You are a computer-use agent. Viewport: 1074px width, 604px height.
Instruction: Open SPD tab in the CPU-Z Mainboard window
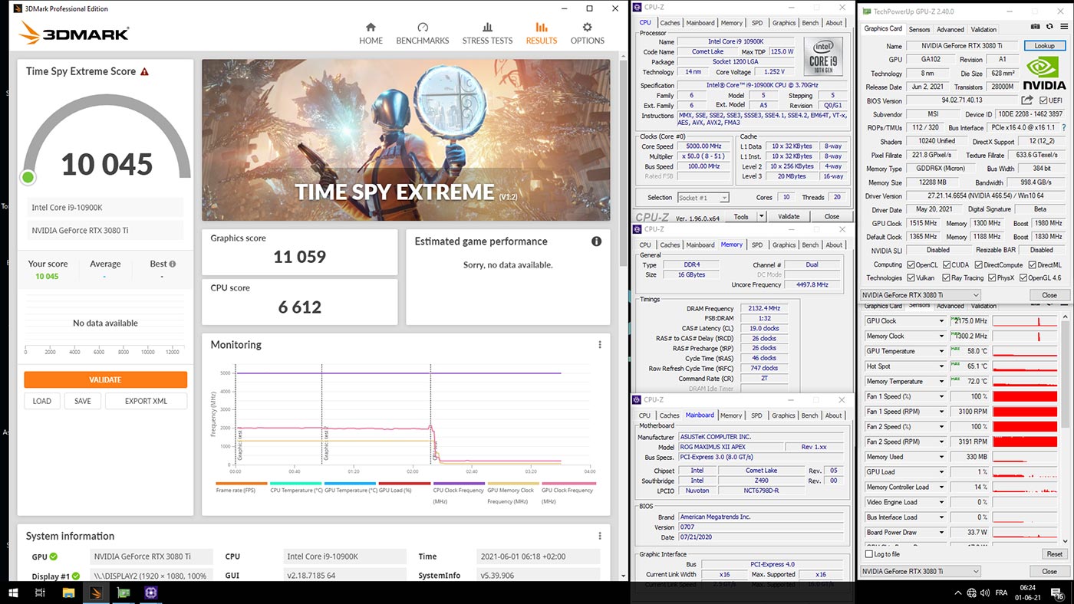point(756,415)
